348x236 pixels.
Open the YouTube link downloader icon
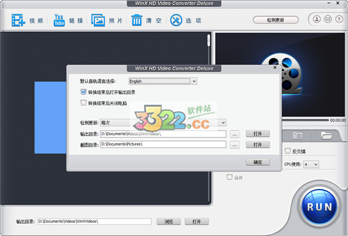click(59, 20)
